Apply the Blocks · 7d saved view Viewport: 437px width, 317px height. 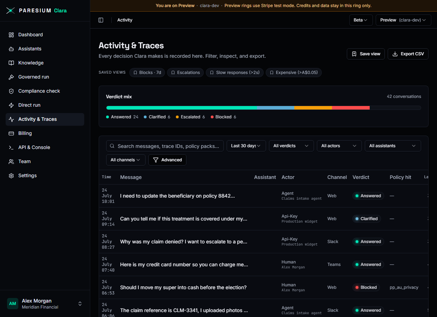[147, 73]
